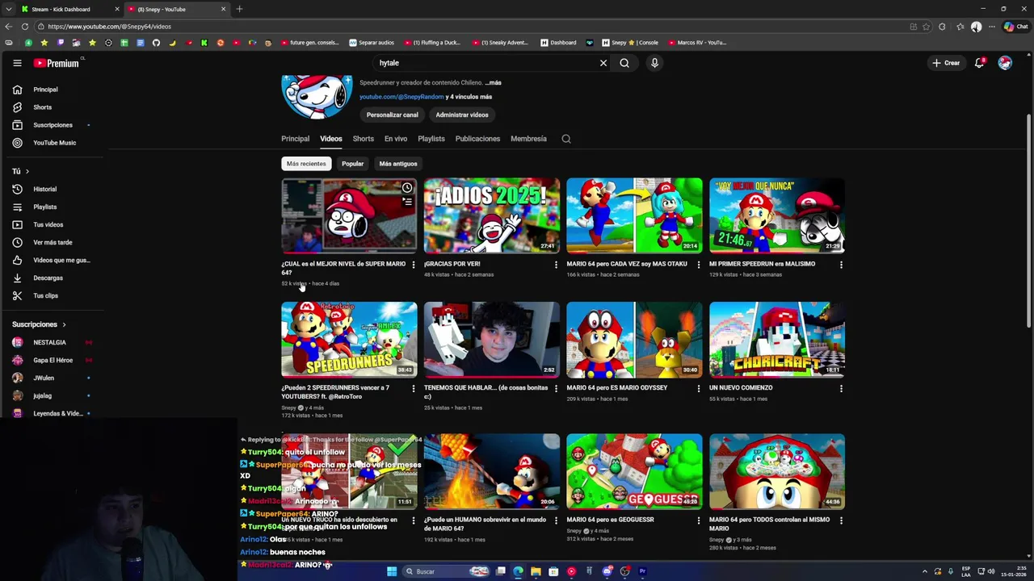Switch to the Shorts channel tab
The width and height of the screenshot is (1034, 581).
tap(363, 139)
